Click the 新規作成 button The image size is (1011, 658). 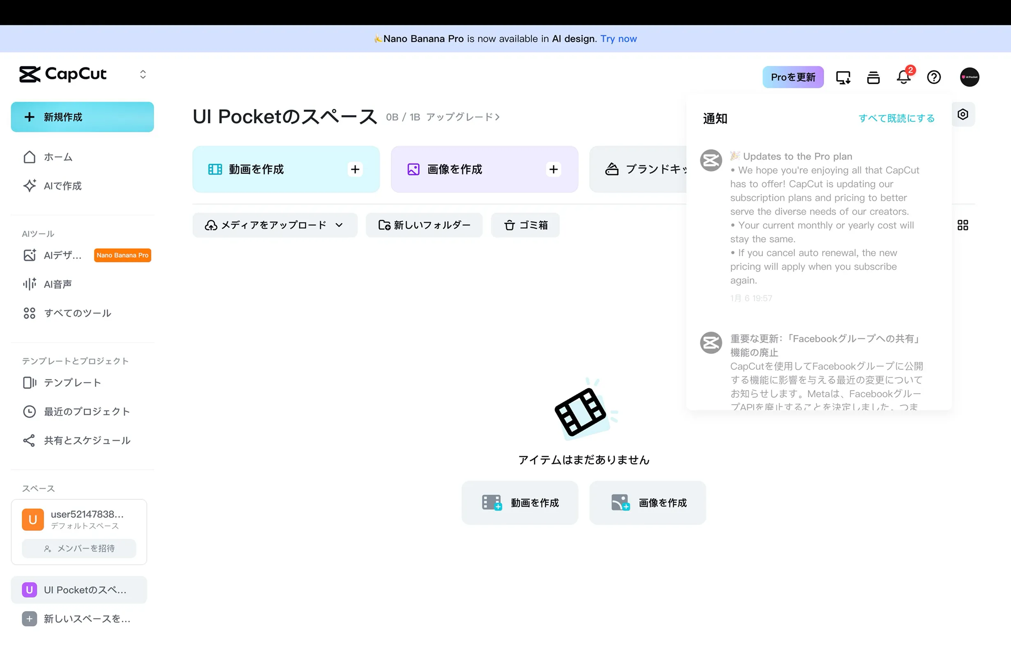pyautogui.click(x=83, y=117)
